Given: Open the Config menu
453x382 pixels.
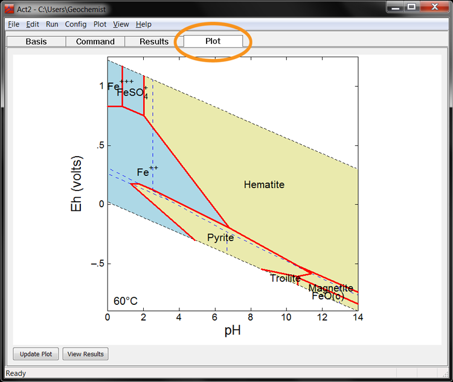Looking at the screenshot, I should [75, 24].
